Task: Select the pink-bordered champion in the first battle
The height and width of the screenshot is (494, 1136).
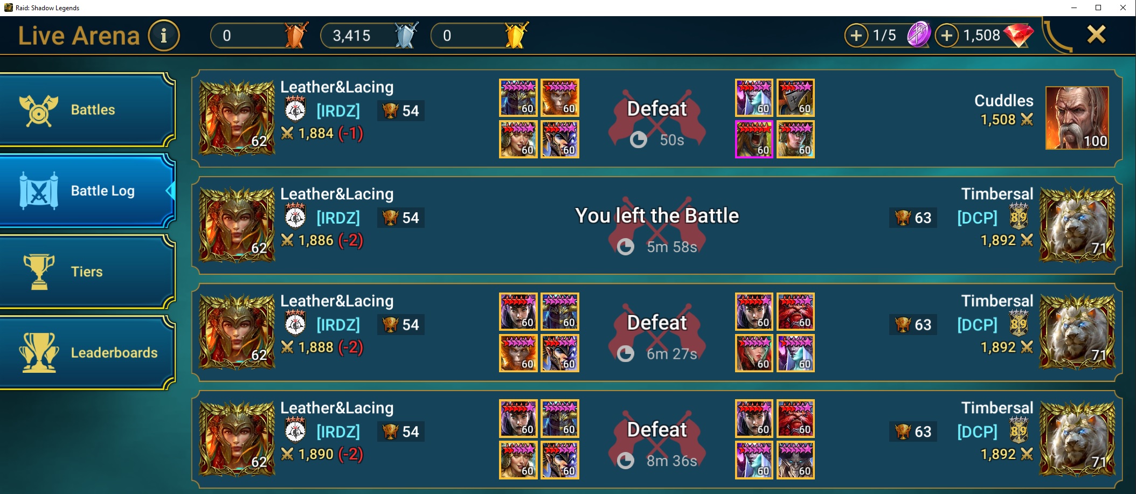Action: coord(754,139)
